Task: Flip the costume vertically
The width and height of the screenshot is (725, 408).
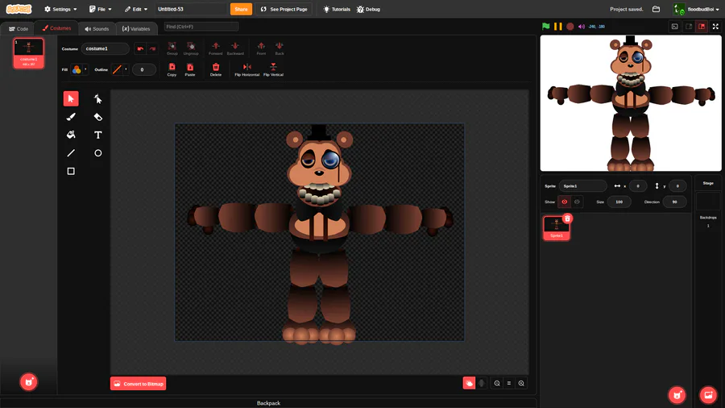Action: point(273,69)
